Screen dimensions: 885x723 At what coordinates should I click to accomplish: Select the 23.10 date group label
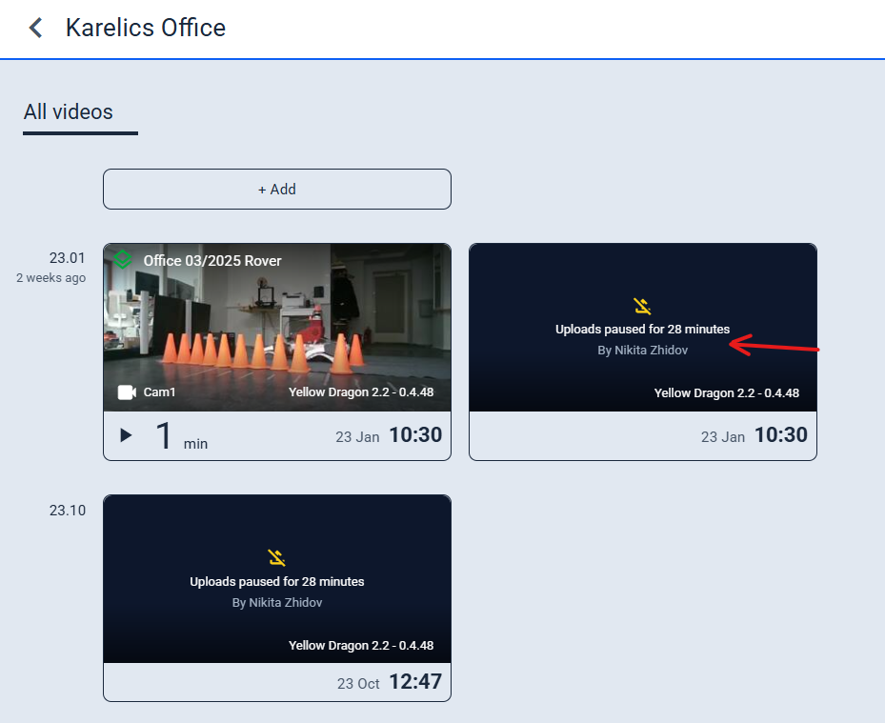(68, 510)
